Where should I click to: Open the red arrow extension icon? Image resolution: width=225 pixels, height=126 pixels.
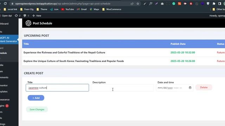[185, 4]
